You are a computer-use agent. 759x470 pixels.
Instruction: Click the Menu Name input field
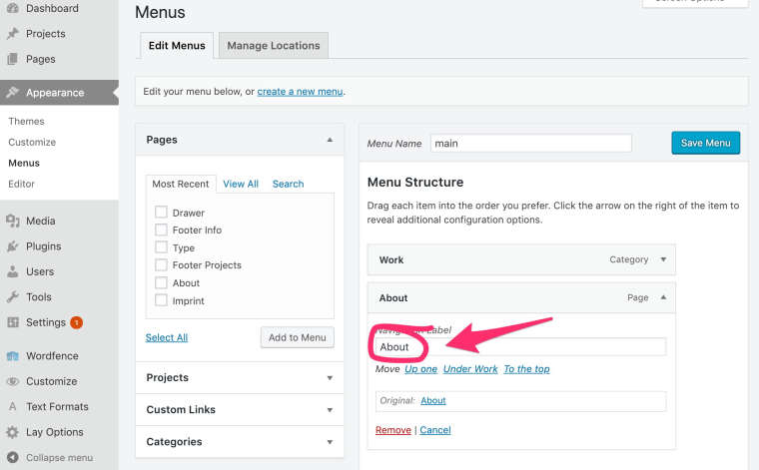pos(530,144)
